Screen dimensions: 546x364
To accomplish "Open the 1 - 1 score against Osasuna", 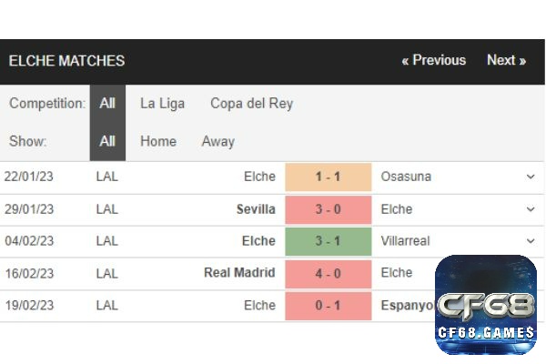I will 328,177.
